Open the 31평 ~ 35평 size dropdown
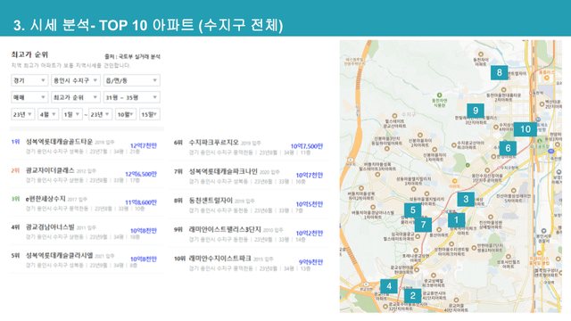The image size is (571, 321). 131,97
